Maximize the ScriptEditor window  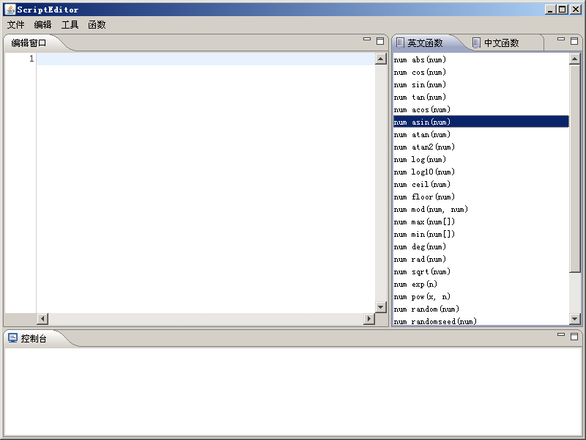(x=563, y=10)
